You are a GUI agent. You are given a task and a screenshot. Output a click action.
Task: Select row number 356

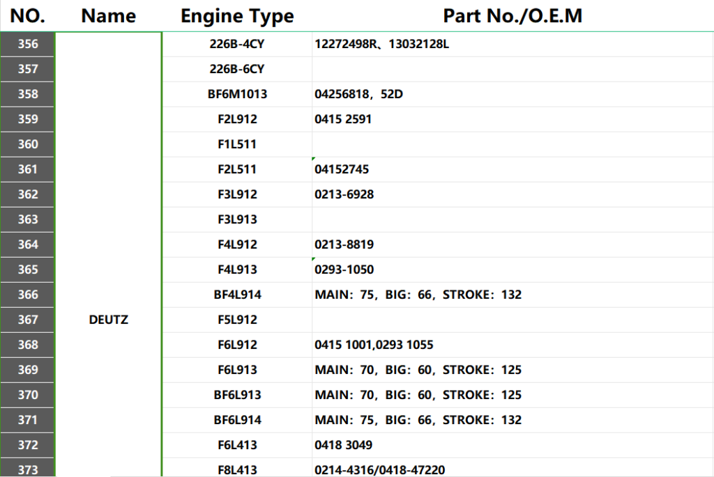click(x=28, y=44)
